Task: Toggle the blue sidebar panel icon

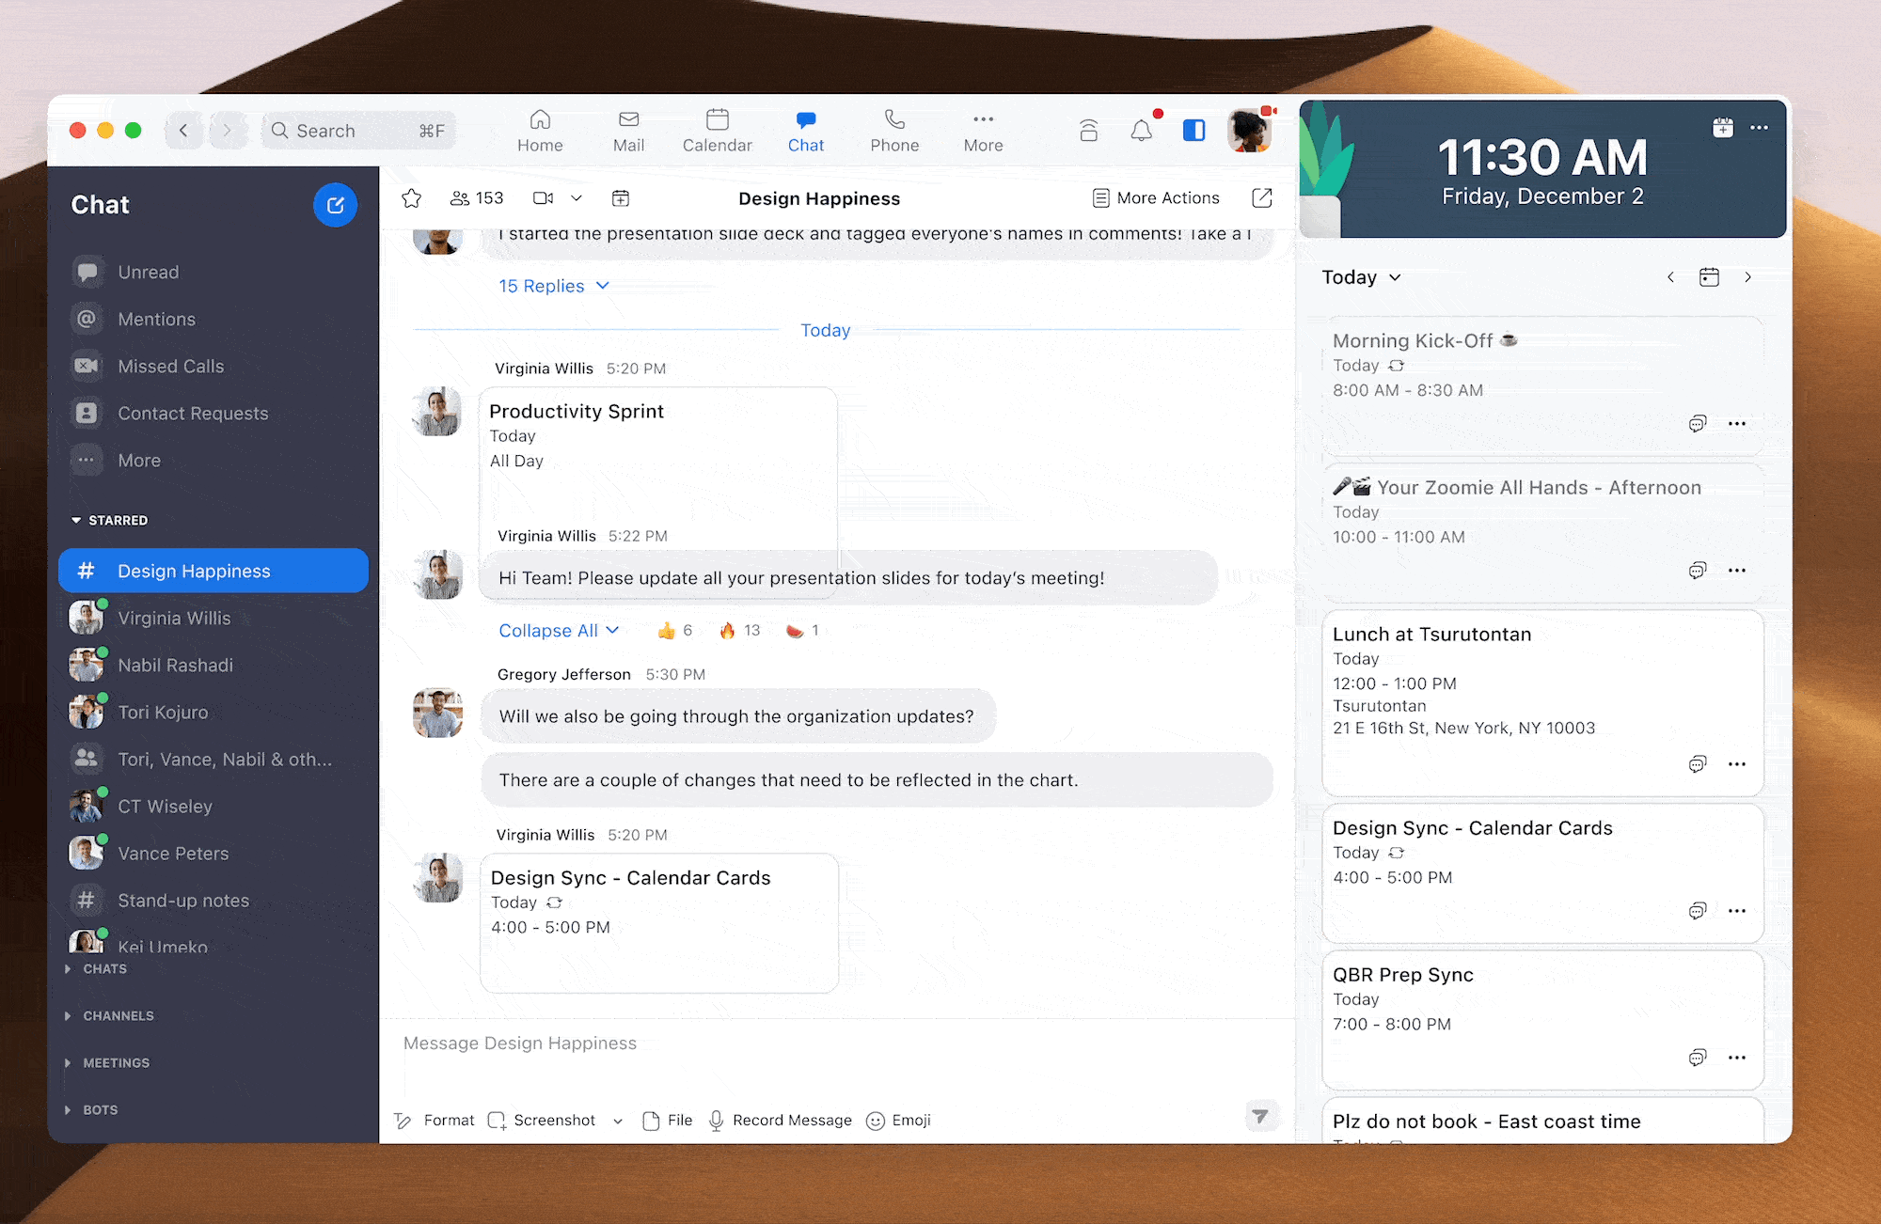Action: (1193, 131)
